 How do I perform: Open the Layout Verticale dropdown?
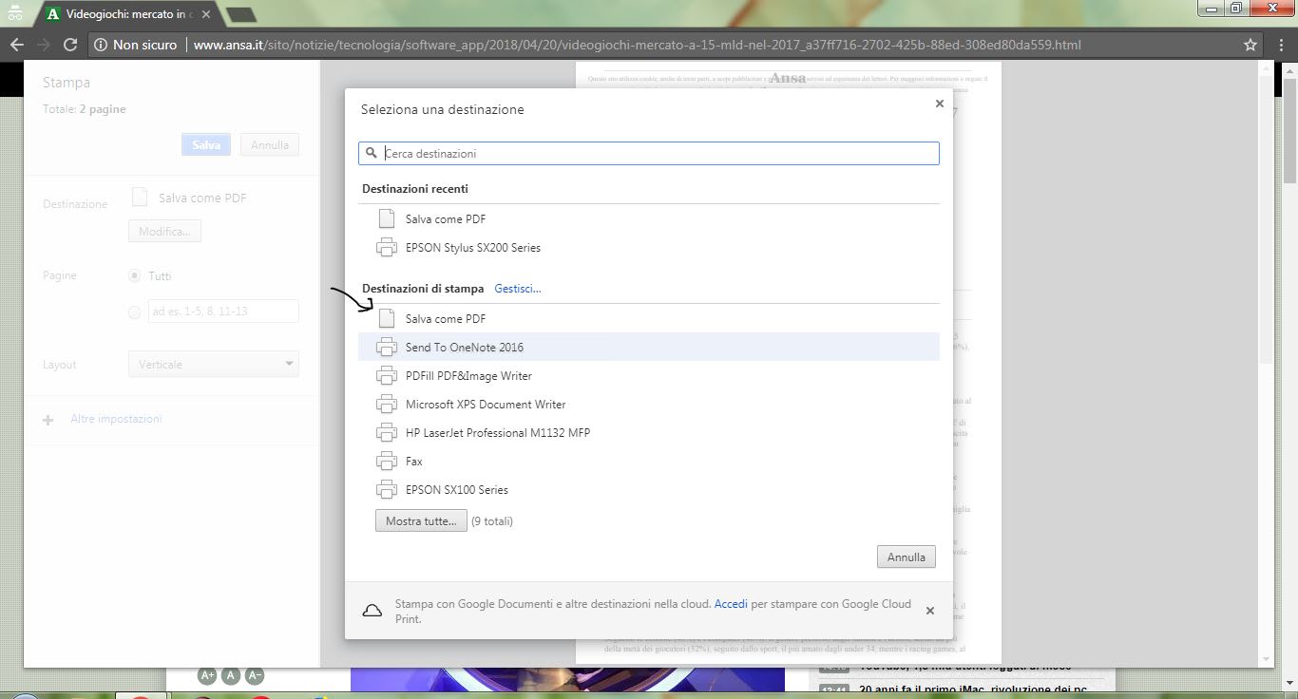click(214, 364)
